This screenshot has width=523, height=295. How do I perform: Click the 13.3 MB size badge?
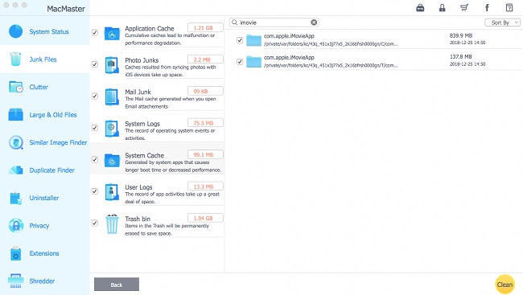click(x=205, y=186)
